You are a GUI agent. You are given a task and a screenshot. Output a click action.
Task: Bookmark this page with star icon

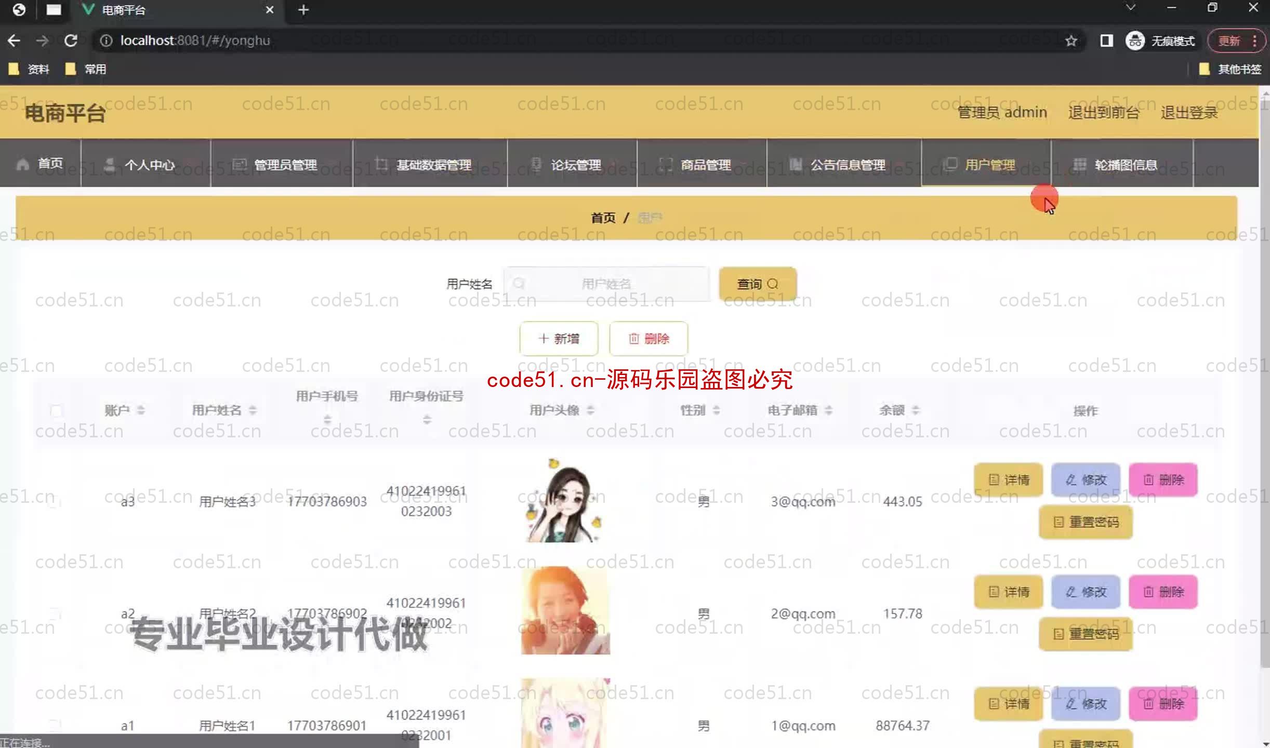(x=1071, y=41)
